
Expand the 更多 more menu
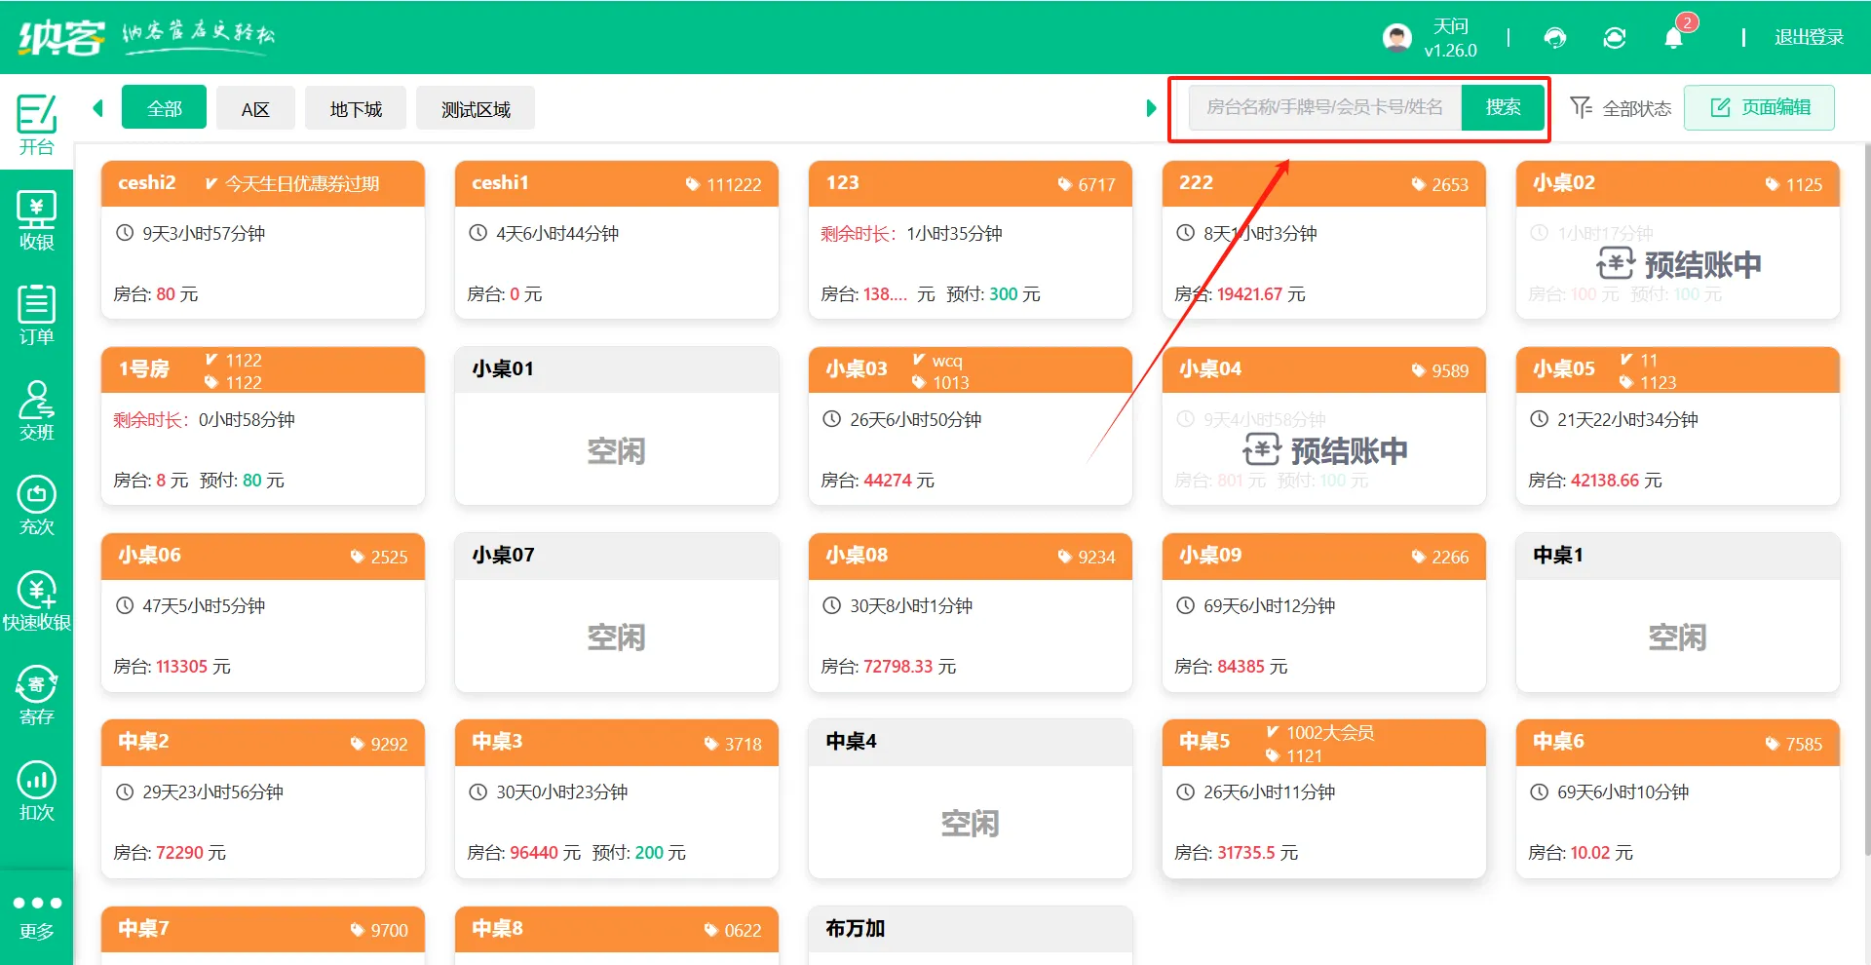click(x=36, y=915)
